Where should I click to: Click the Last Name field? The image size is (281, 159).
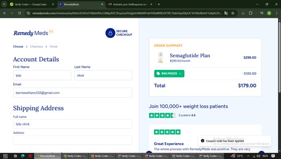tap(103, 75)
